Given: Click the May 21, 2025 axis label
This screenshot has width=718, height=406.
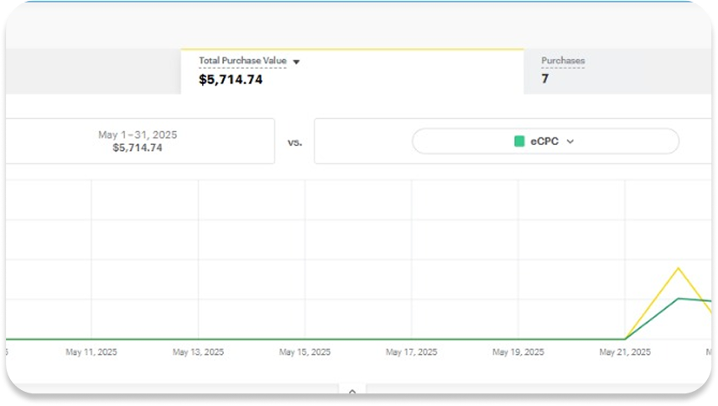Looking at the screenshot, I should tap(625, 352).
